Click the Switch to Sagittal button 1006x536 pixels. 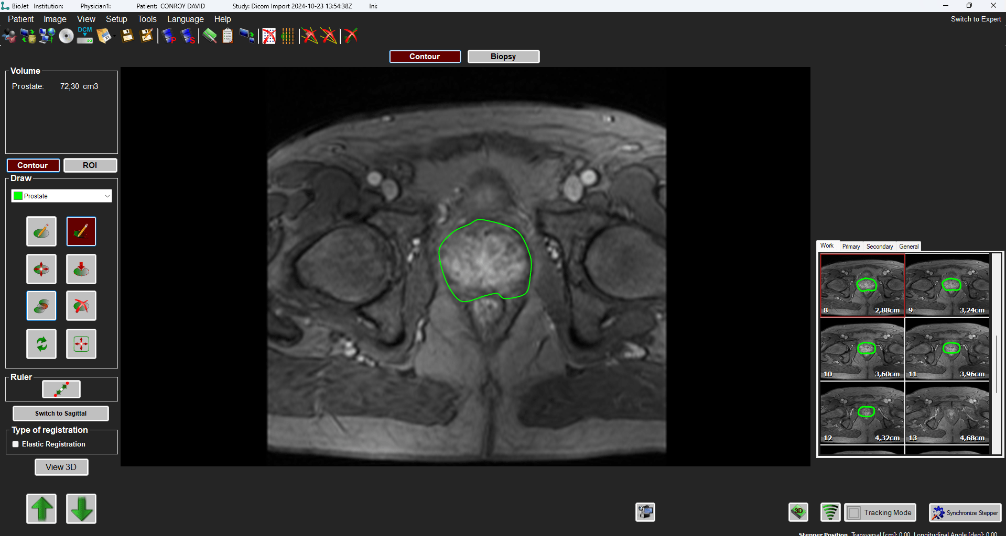61,413
